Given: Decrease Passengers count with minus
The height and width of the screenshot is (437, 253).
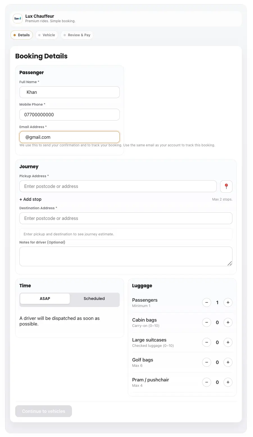Looking at the screenshot, I should (207, 302).
